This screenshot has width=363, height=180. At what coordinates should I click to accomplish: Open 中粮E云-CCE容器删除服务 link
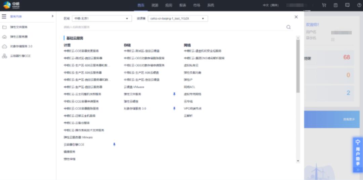[x=81, y=109]
